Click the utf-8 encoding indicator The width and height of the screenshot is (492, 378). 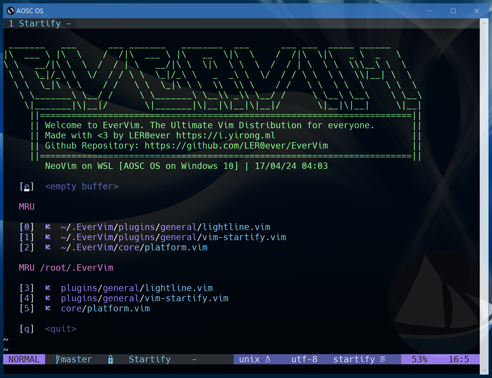304,359
